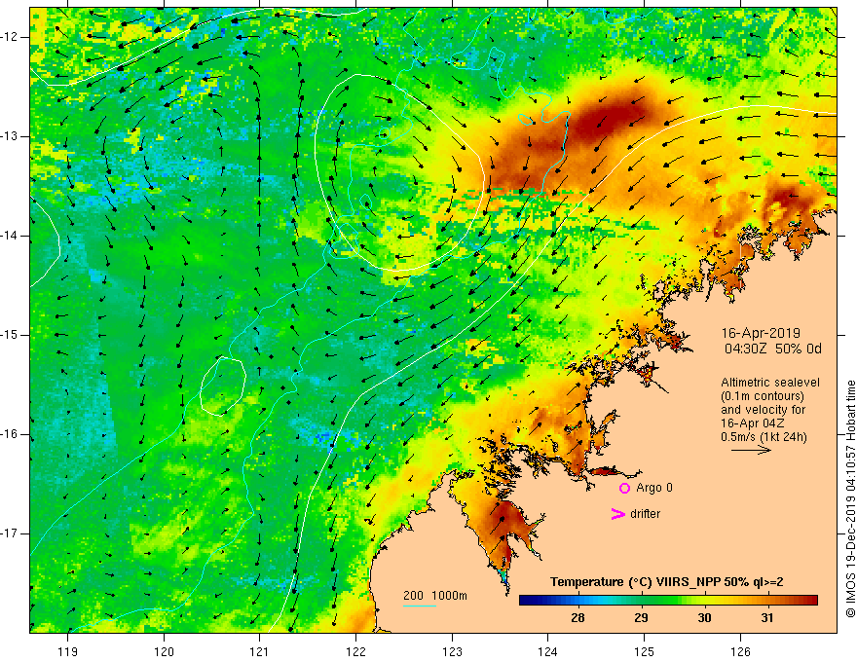
Task: Click the latitude axis label -13
Action: (10, 136)
